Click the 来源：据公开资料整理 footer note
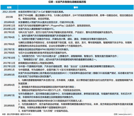134x116 pixels. tap(17, 114)
